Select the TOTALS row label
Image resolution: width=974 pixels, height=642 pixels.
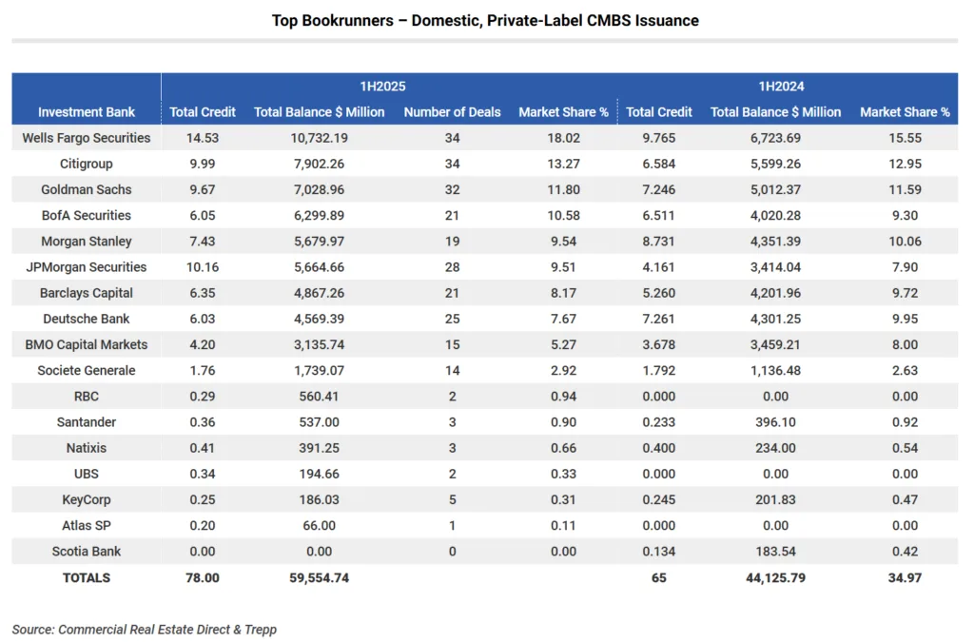[x=86, y=577]
